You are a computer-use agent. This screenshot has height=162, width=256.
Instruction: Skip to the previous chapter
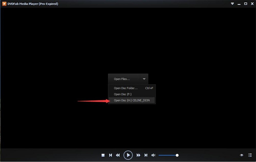[111, 155]
